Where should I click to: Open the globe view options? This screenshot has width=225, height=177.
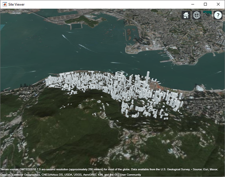point(197,15)
